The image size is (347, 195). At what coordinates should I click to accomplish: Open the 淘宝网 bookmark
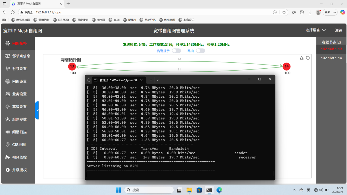tap(98, 20)
